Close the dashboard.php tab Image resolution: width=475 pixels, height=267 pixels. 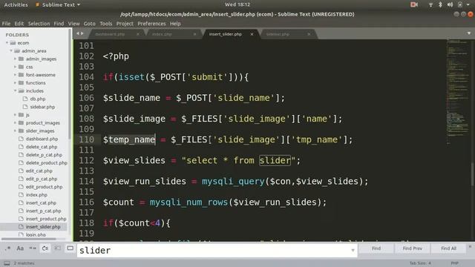point(138,34)
